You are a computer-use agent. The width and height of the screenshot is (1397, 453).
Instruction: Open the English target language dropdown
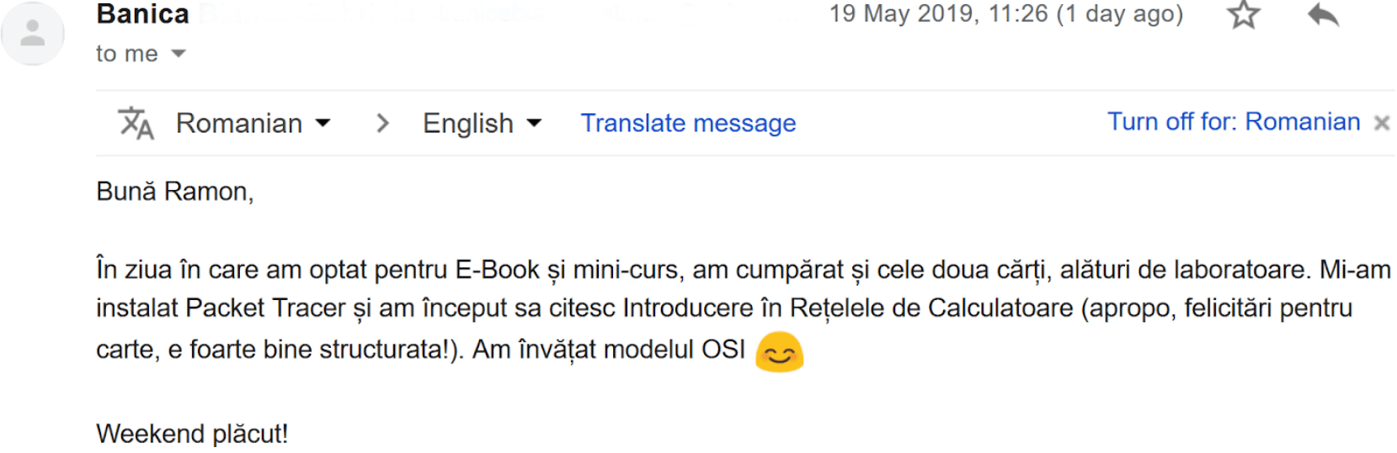coord(481,124)
